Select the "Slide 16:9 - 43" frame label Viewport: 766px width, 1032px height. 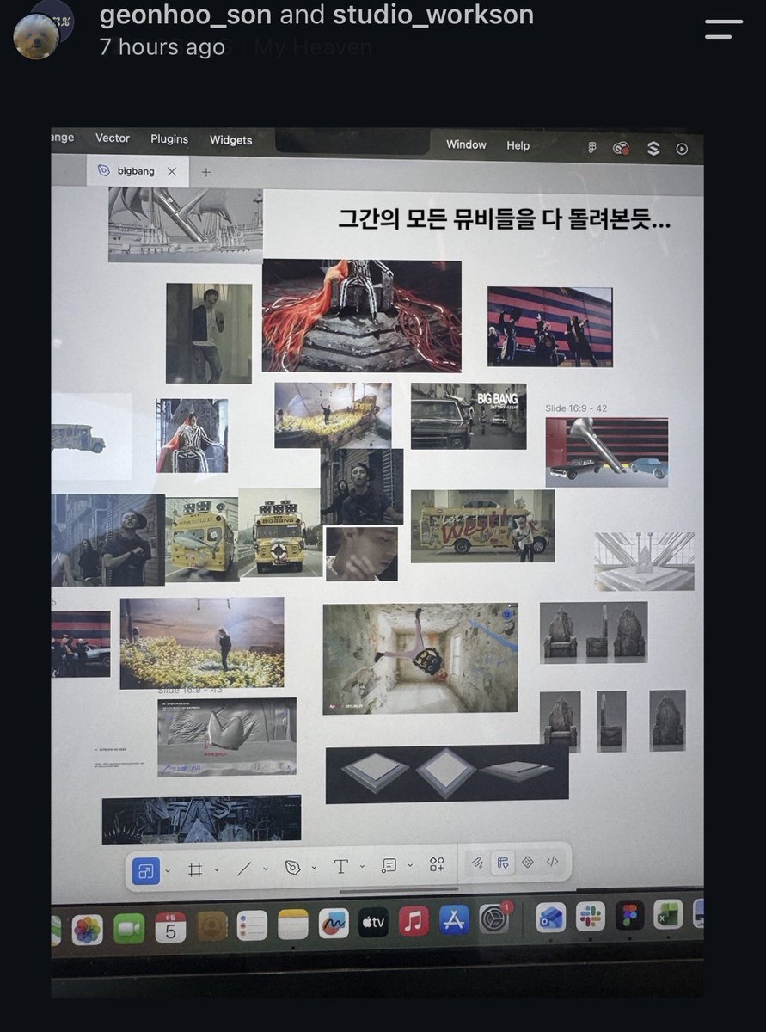coord(190,690)
